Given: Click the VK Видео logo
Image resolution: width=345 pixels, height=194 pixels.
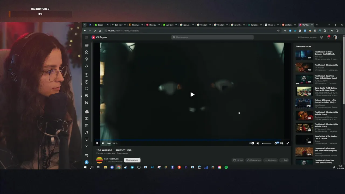Looking at the screenshot, I should 99,37.
